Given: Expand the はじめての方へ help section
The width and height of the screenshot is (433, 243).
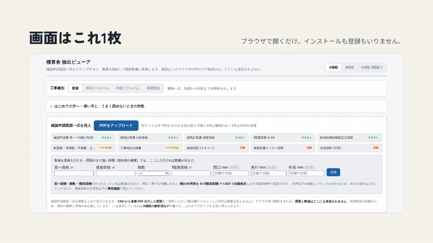Looking at the screenshot, I should 216,106.
